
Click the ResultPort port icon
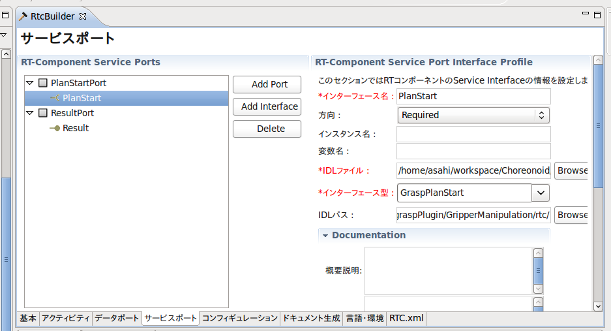click(x=43, y=114)
